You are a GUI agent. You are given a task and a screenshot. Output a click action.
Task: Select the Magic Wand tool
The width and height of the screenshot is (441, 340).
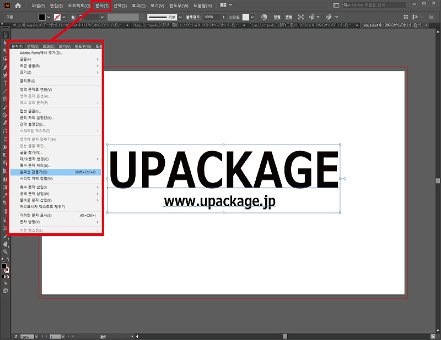[5, 51]
